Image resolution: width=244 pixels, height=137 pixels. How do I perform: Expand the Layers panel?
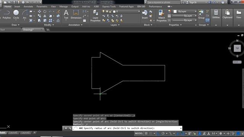coord(115,25)
